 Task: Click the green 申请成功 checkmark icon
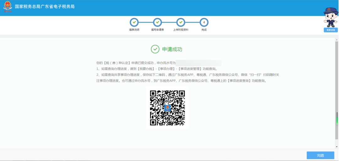pos(155,49)
